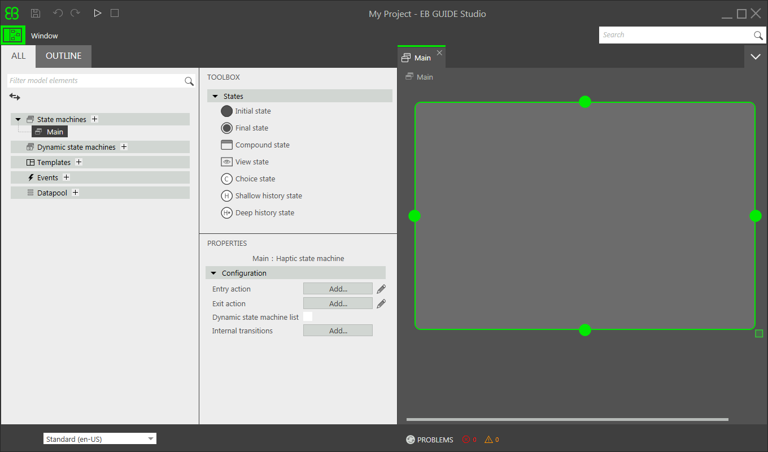This screenshot has height=452, width=768.
Task: Add a new state machine with plus
Action: pos(94,119)
